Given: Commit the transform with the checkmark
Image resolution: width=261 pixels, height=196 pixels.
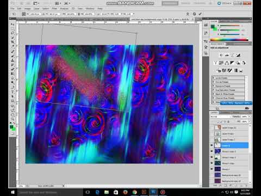Looking at the screenshot, I should point(200,14).
